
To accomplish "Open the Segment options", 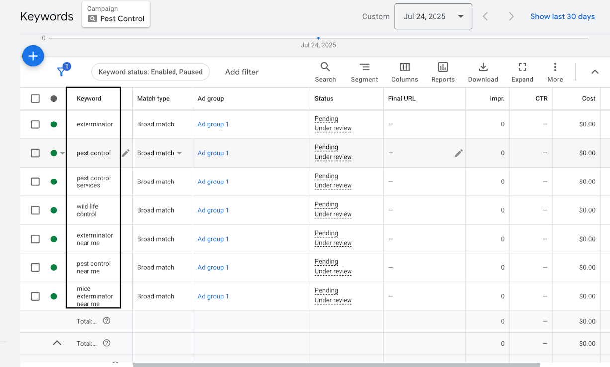I will pos(364,72).
